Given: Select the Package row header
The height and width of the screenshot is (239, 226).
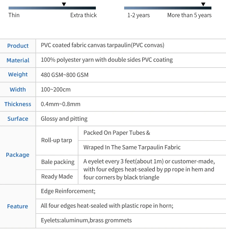Looking at the screenshot, I should (18, 155).
